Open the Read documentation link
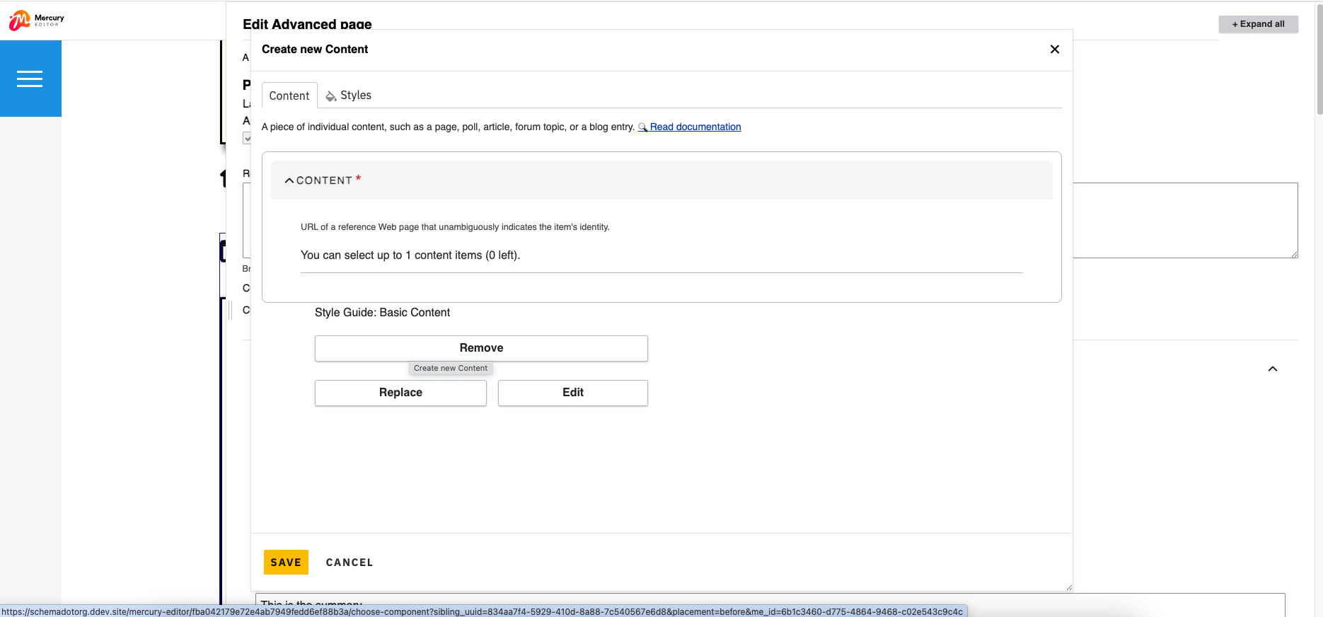 [x=695, y=127]
